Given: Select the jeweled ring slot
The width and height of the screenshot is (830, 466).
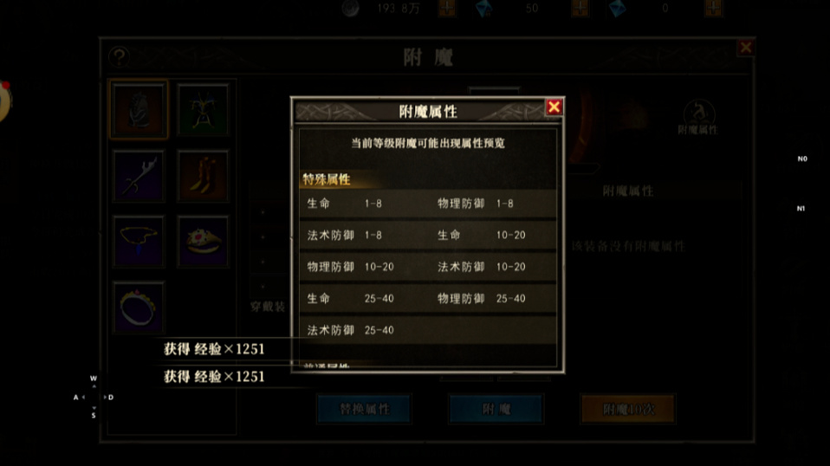Looking at the screenshot, I should (x=204, y=241).
